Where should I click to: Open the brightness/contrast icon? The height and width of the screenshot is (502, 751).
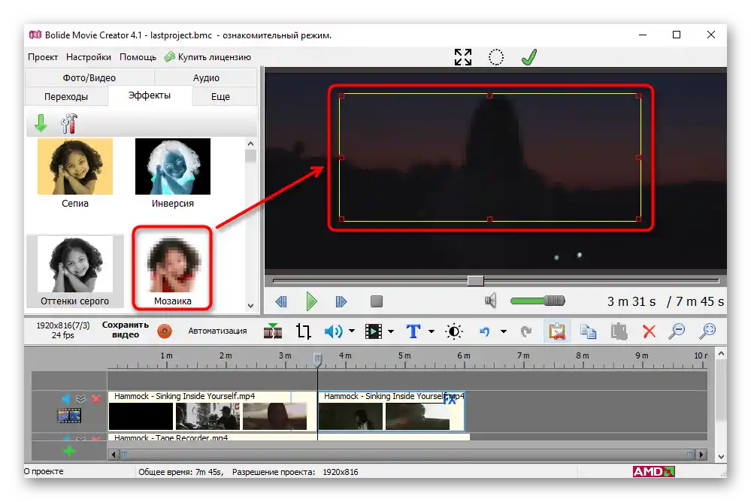click(453, 331)
